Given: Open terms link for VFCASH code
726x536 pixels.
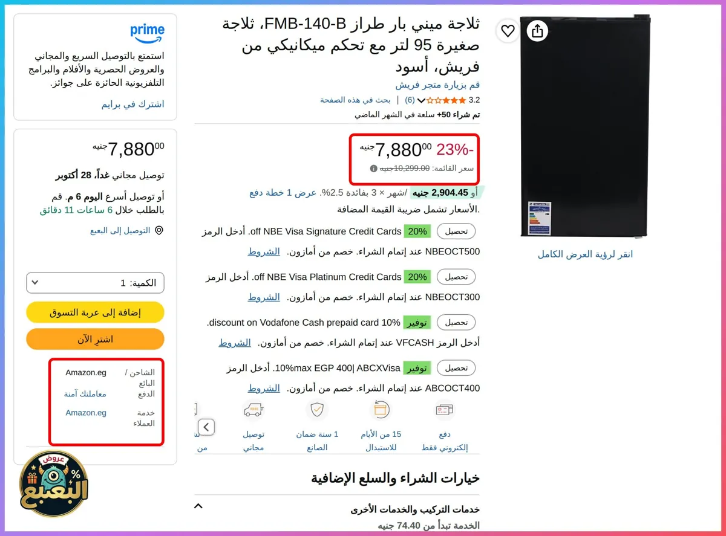Looking at the screenshot, I should point(235,343).
